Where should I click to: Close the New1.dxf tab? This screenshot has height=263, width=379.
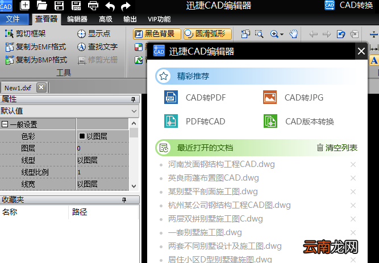pos(41,87)
